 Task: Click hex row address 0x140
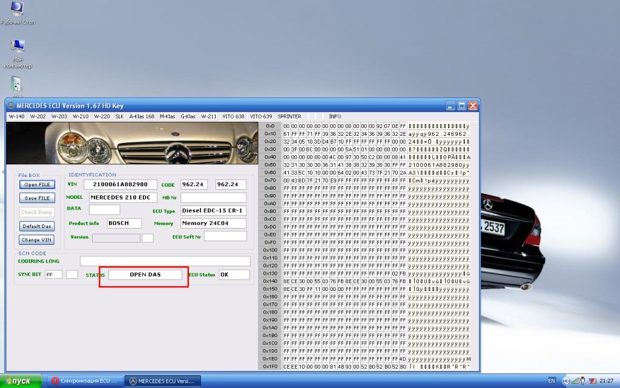click(270, 281)
